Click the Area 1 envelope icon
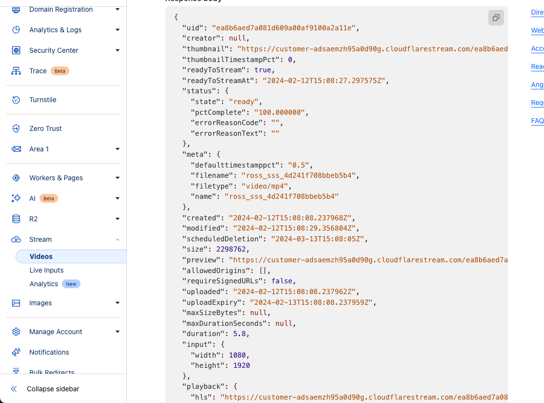The height and width of the screenshot is (403, 544). 16,149
